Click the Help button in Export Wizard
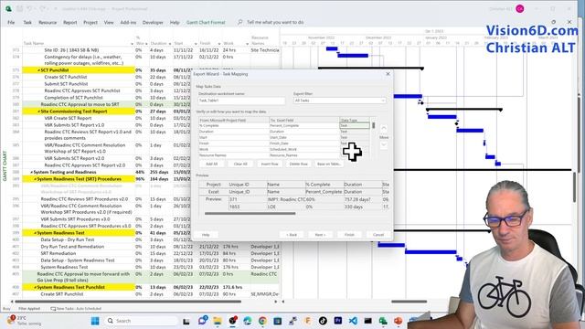Image resolution: width=585 pixels, height=329 pixels. tap(206, 235)
